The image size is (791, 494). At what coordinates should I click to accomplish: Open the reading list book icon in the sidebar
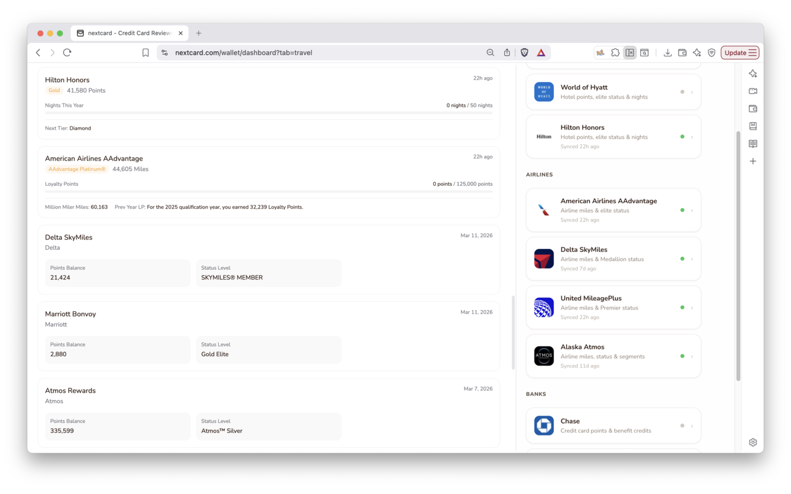753,144
